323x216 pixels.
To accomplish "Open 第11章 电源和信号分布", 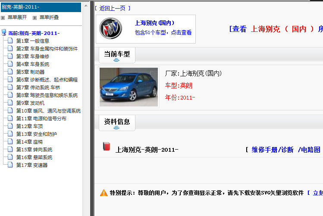I will (41, 119).
